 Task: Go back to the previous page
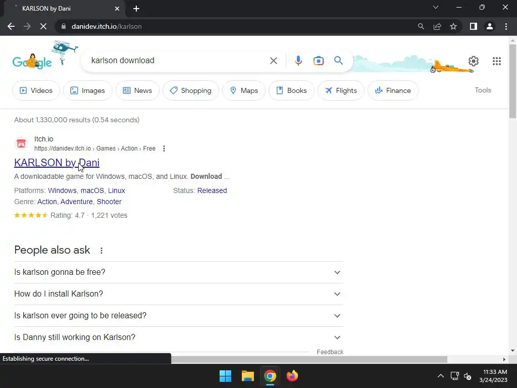[x=11, y=26]
